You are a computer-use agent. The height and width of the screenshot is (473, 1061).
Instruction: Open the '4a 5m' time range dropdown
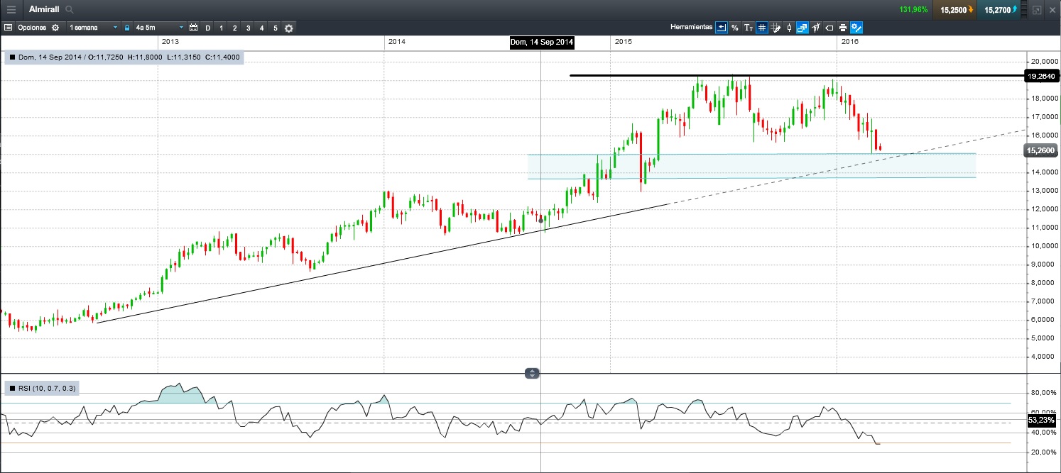[159, 28]
